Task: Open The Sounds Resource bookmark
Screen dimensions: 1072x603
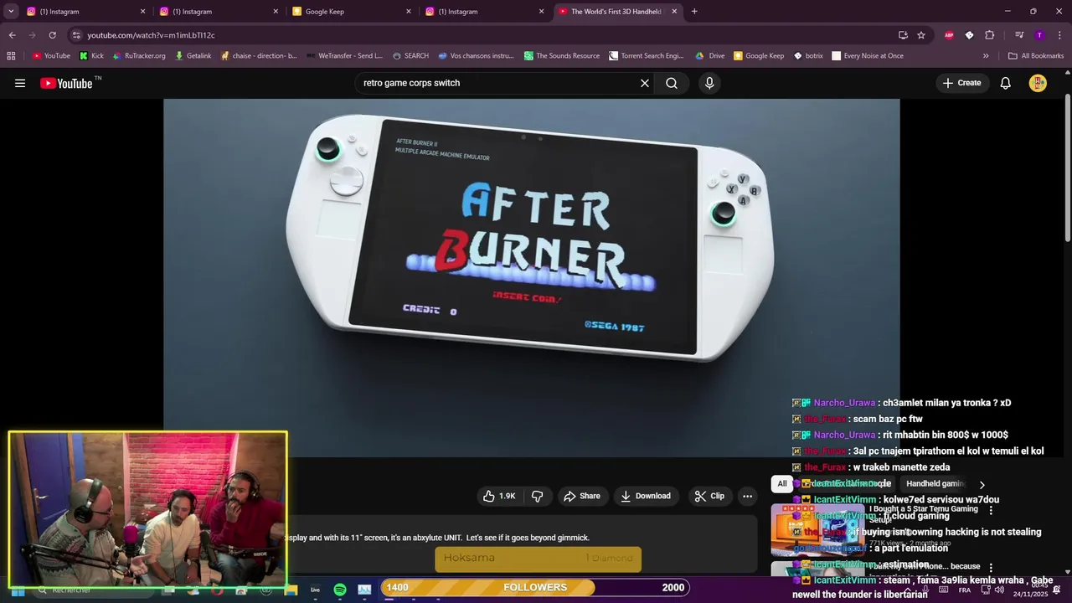Action: click(562, 56)
